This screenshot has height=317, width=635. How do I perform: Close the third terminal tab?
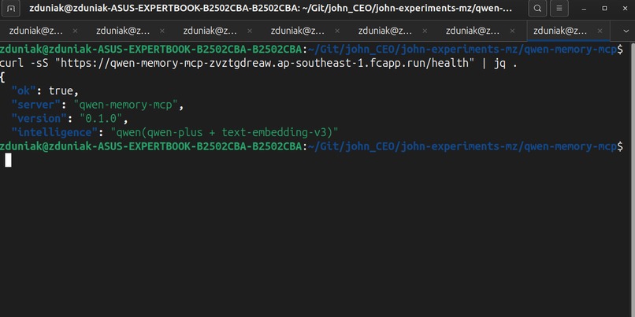250,31
